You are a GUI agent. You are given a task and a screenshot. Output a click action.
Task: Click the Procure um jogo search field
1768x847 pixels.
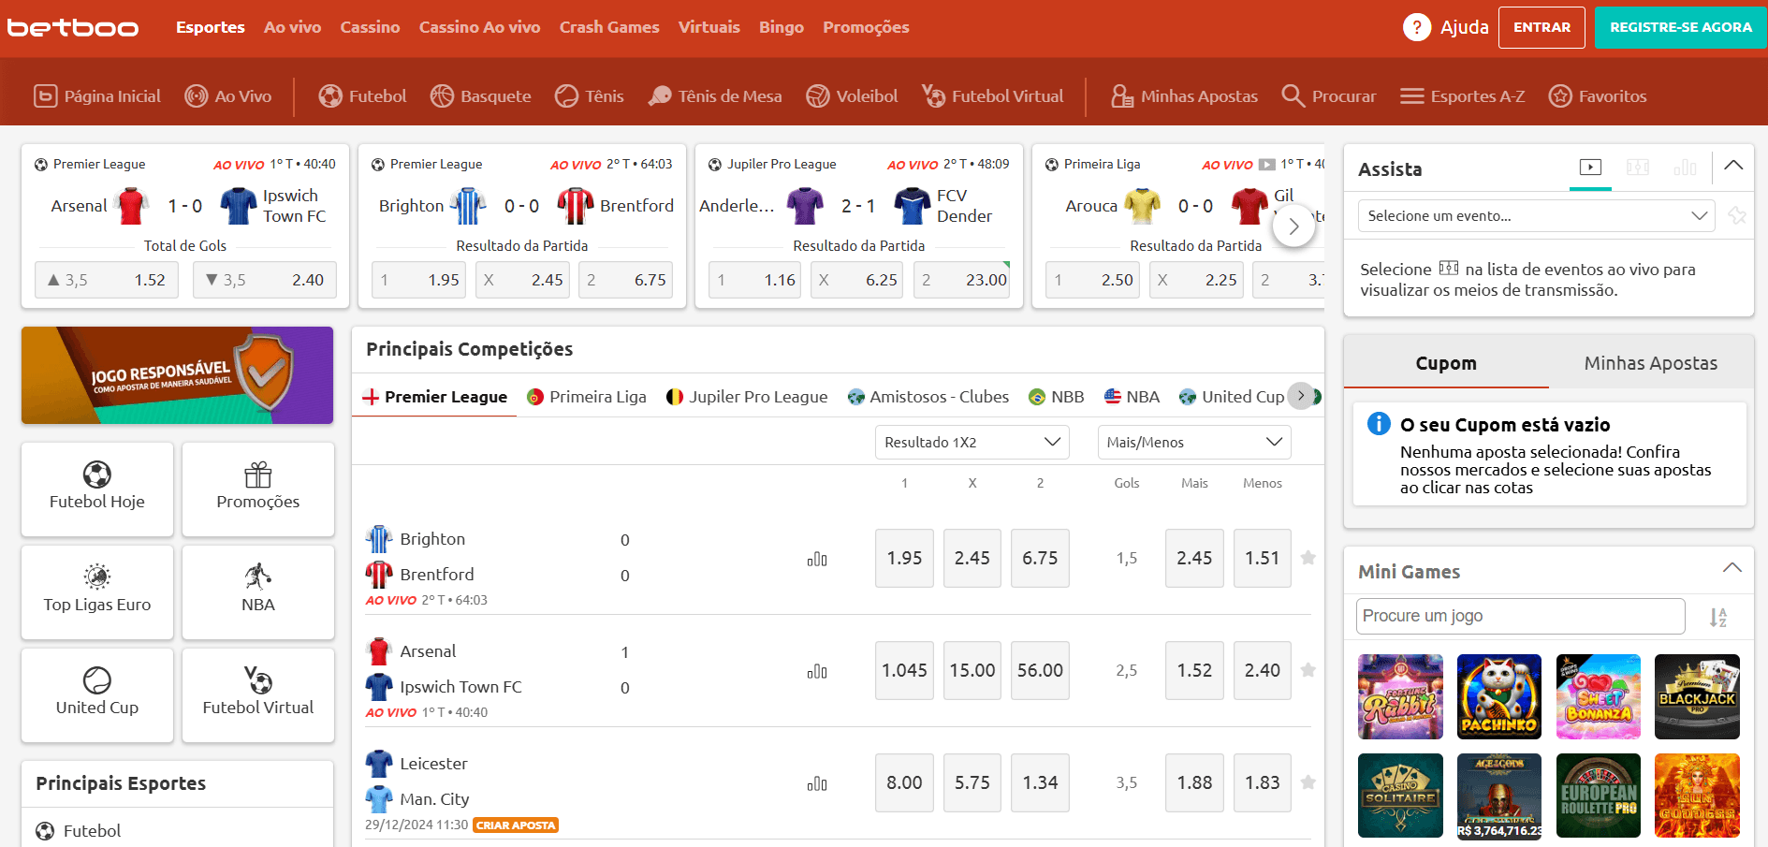point(1520,616)
